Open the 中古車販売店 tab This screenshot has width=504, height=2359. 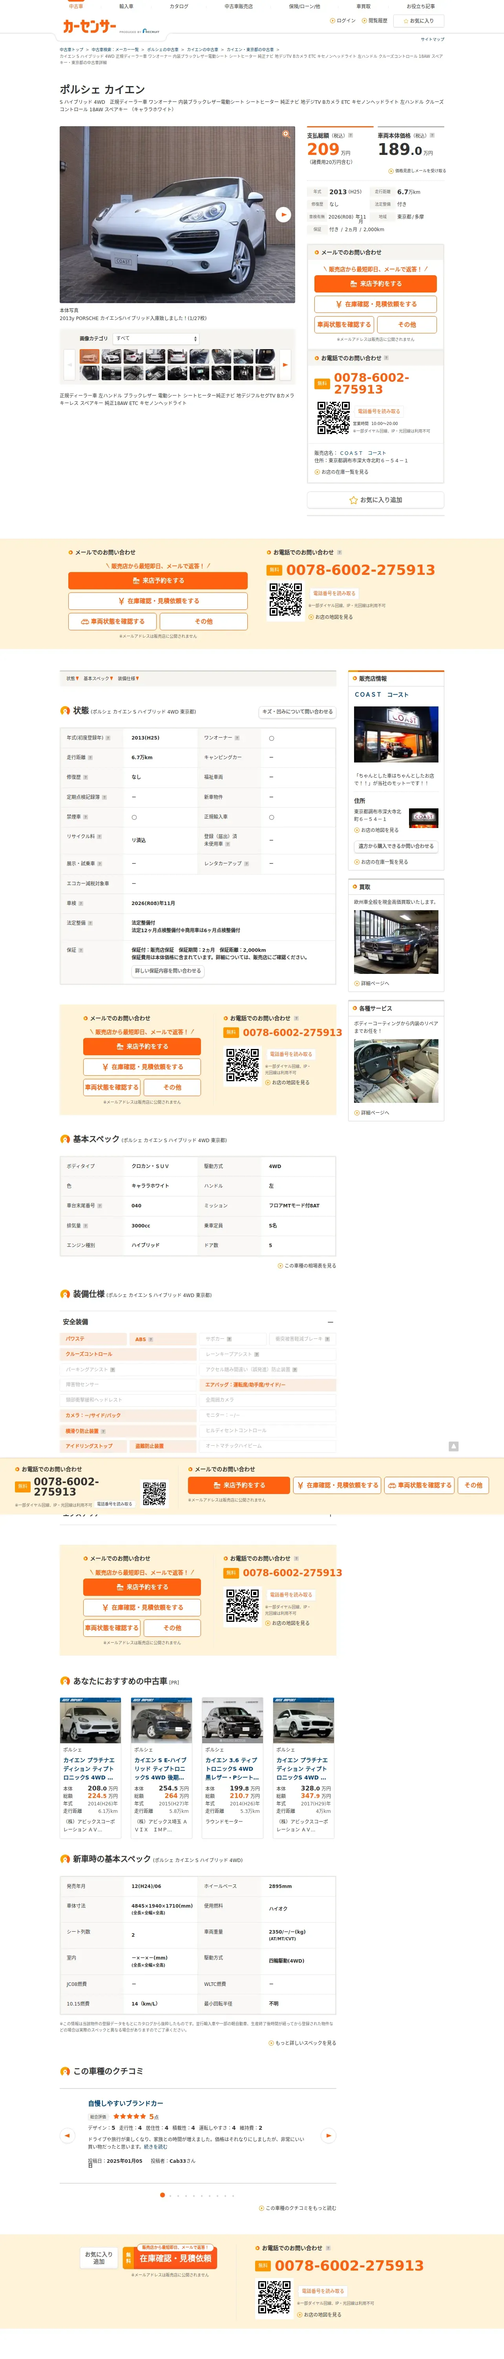point(239,6)
